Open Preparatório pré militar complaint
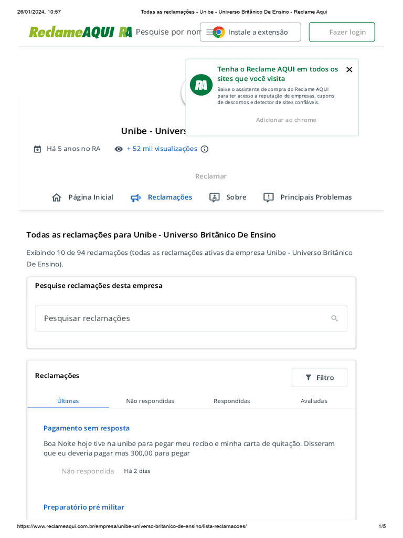403x538 pixels. pyautogui.click(x=84, y=507)
